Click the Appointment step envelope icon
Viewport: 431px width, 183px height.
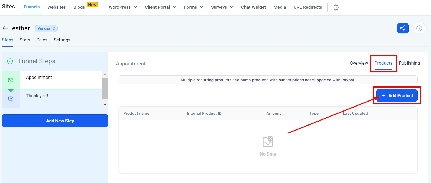click(x=11, y=80)
